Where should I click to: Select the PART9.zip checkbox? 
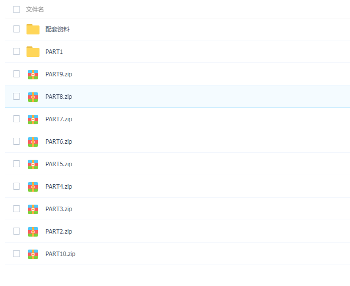(x=16, y=74)
